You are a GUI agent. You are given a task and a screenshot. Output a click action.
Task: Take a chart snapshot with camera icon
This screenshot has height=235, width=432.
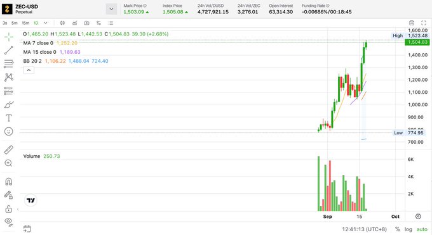pos(86,23)
